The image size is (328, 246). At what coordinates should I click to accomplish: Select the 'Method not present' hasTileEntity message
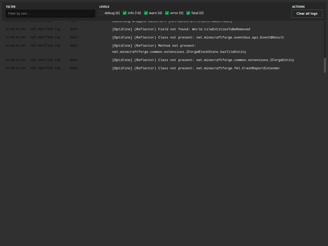click(179, 49)
